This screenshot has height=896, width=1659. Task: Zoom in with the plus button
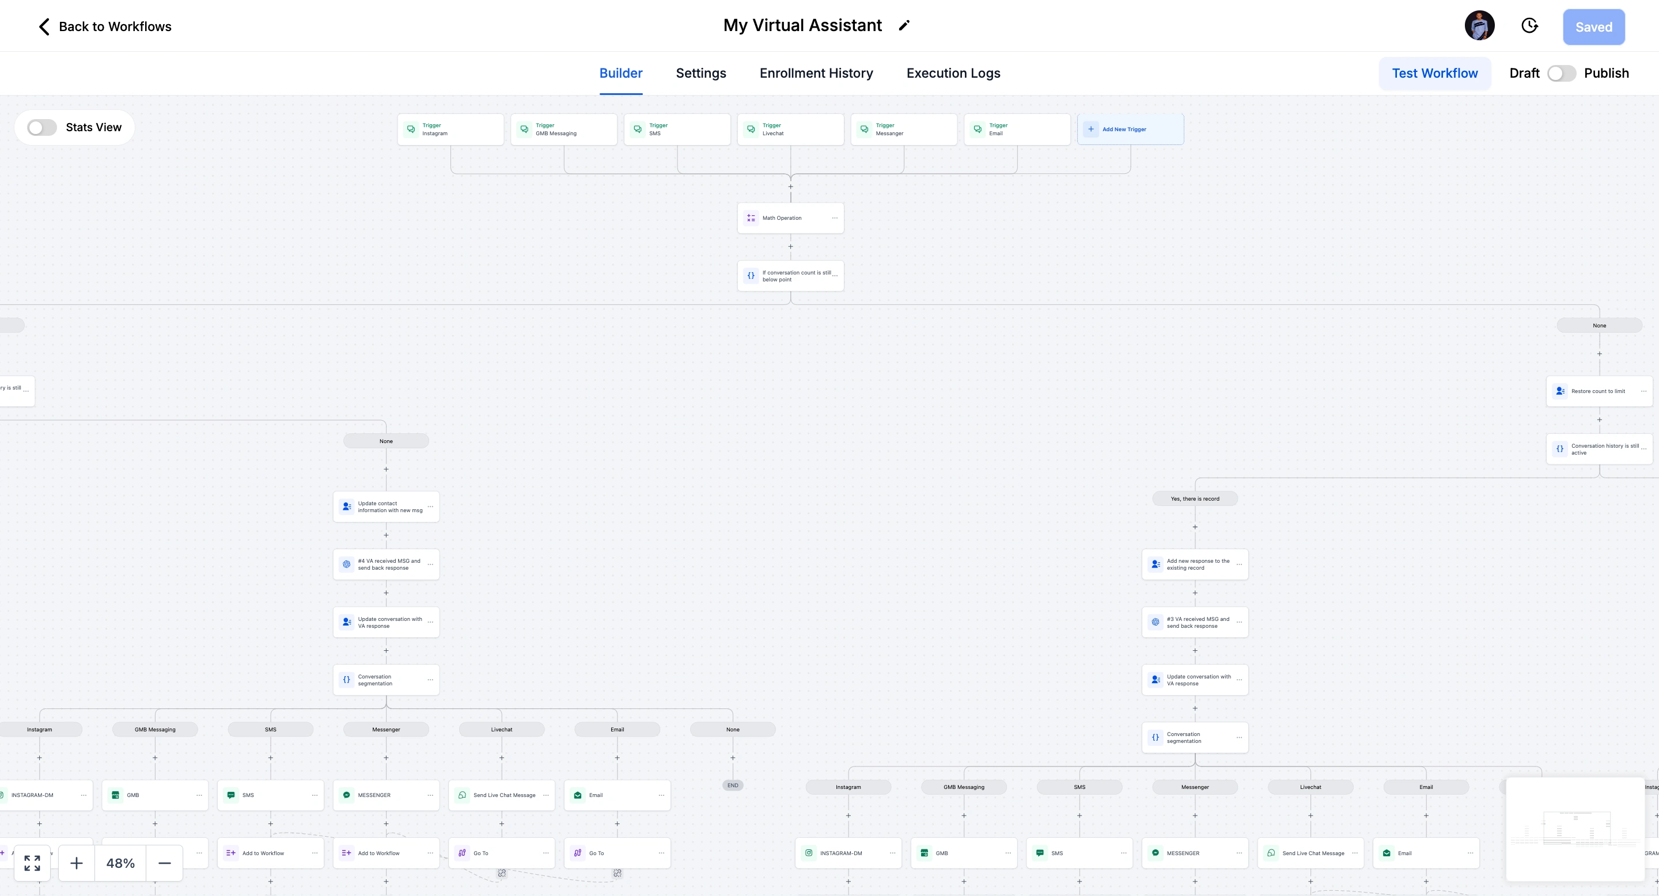(77, 863)
